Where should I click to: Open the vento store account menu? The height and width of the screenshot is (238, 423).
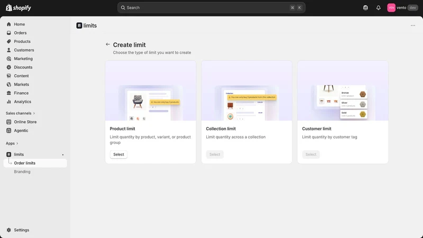coord(402,8)
